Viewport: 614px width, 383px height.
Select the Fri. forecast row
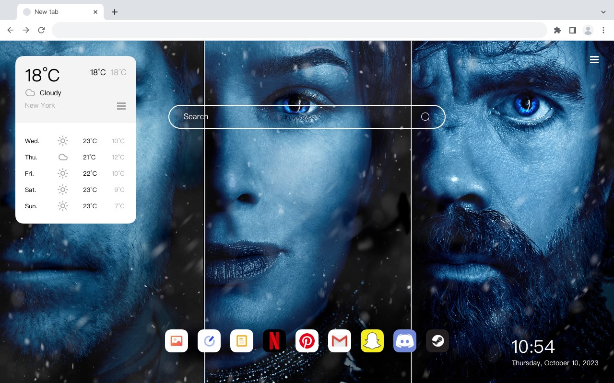point(76,173)
